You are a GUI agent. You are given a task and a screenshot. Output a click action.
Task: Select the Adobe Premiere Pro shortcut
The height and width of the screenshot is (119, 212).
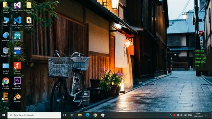coord(17,83)
